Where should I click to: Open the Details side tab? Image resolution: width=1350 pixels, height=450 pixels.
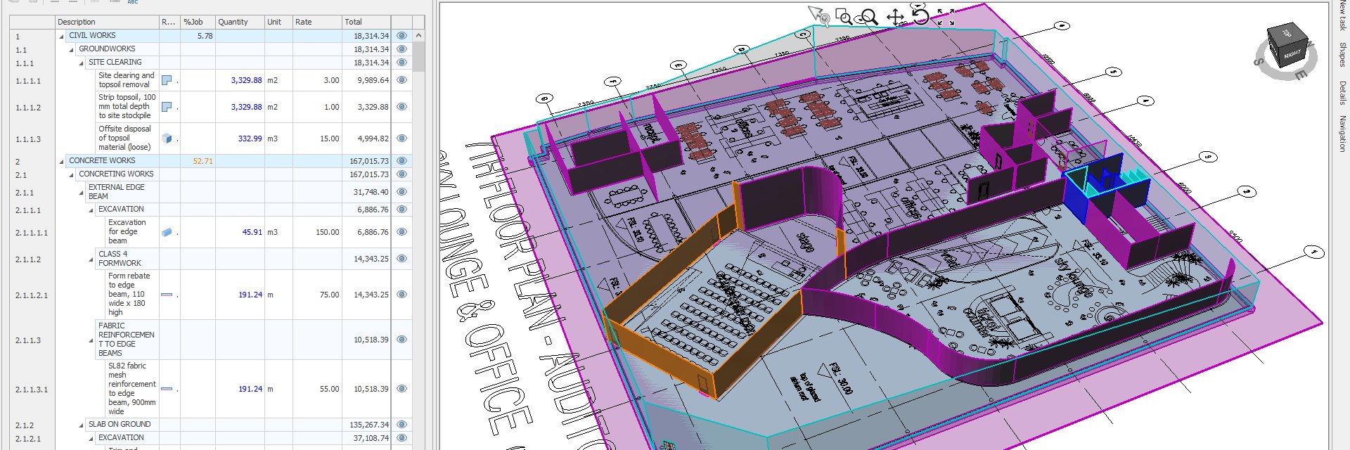[1342, 92]
